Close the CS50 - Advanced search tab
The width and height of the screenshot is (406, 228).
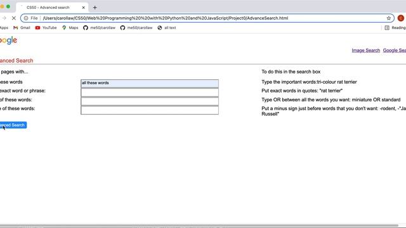coord(83,8)
